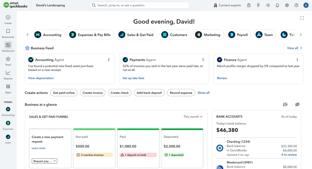
Task: Open Payments Agent card options menu
Action: coord(203,60)
